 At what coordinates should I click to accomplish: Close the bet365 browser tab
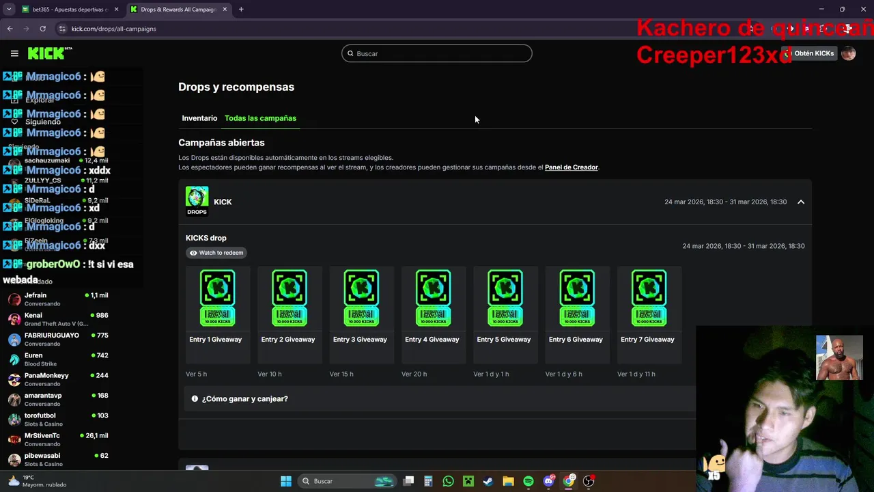pos(116,10)
